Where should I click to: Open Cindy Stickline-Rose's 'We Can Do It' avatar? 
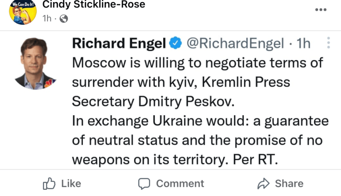click(23, 12)
